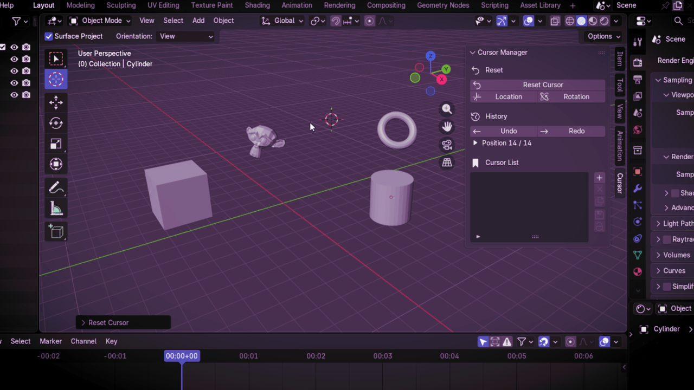Enable Raytracing checkbox

coord(667,239)
